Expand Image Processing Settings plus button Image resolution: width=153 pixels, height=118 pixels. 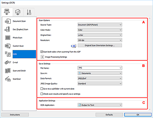pos(42,57)
